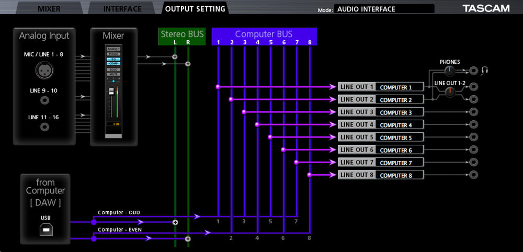
Task: Click the LINE OUT 8 output jack icon
Action: (x=473, y=175)
